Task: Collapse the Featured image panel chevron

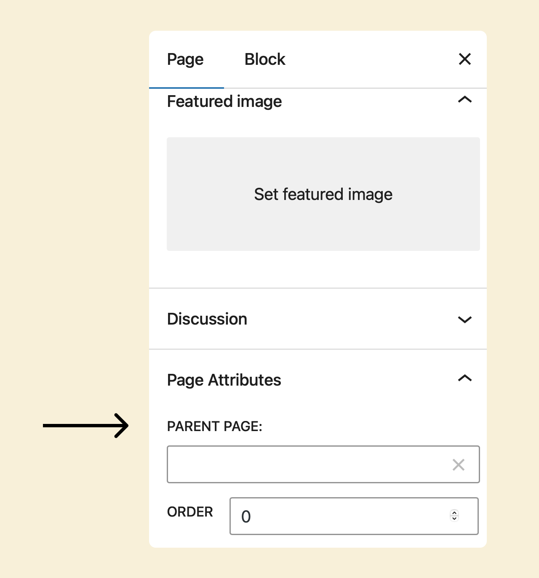Action: [464, 100]
